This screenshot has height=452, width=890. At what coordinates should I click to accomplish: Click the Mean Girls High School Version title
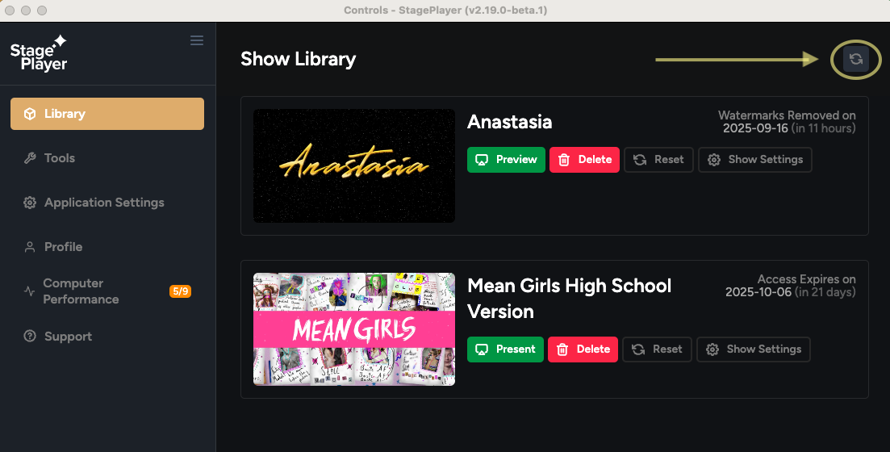click(570, 299)
